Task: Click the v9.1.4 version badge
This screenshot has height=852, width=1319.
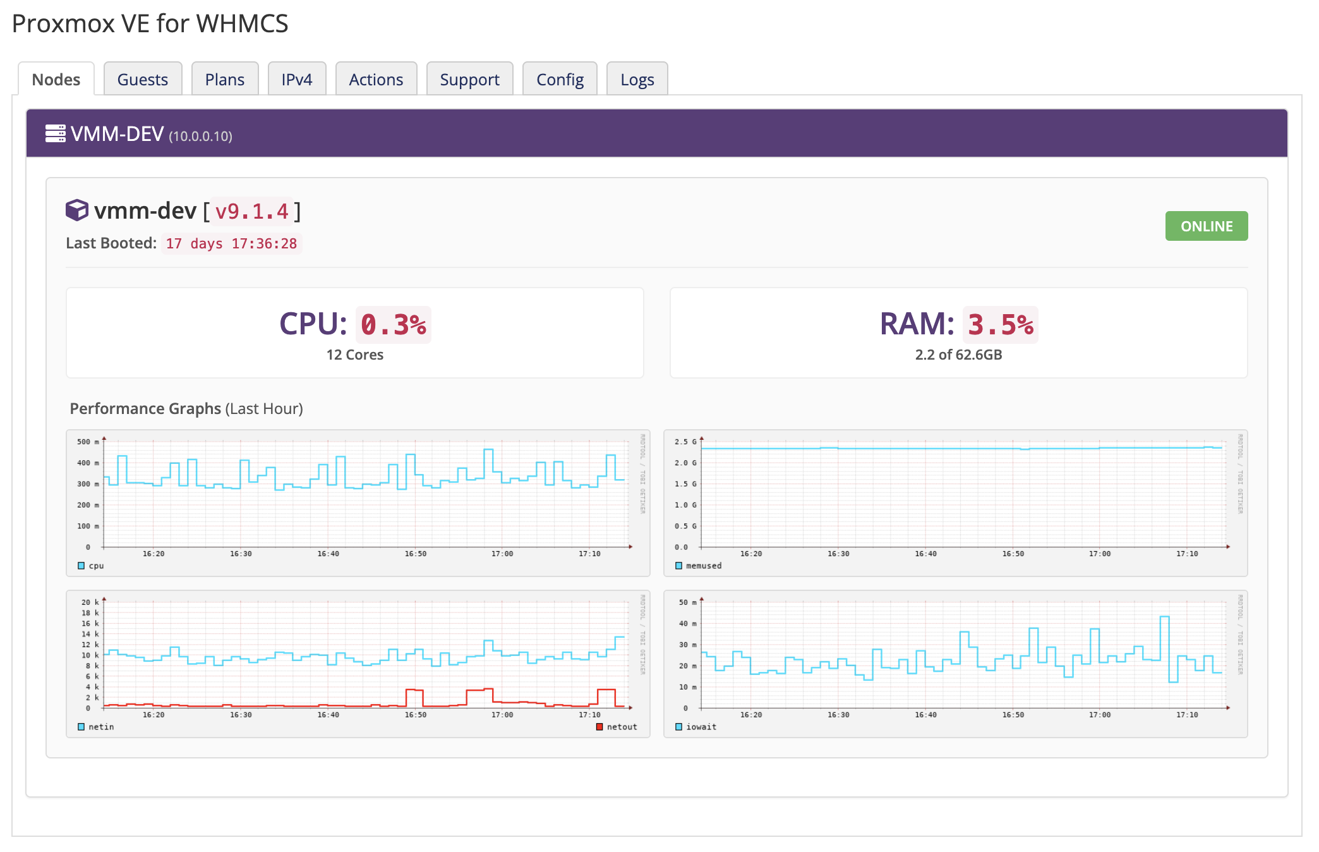Action: click(x=251, y=212)
